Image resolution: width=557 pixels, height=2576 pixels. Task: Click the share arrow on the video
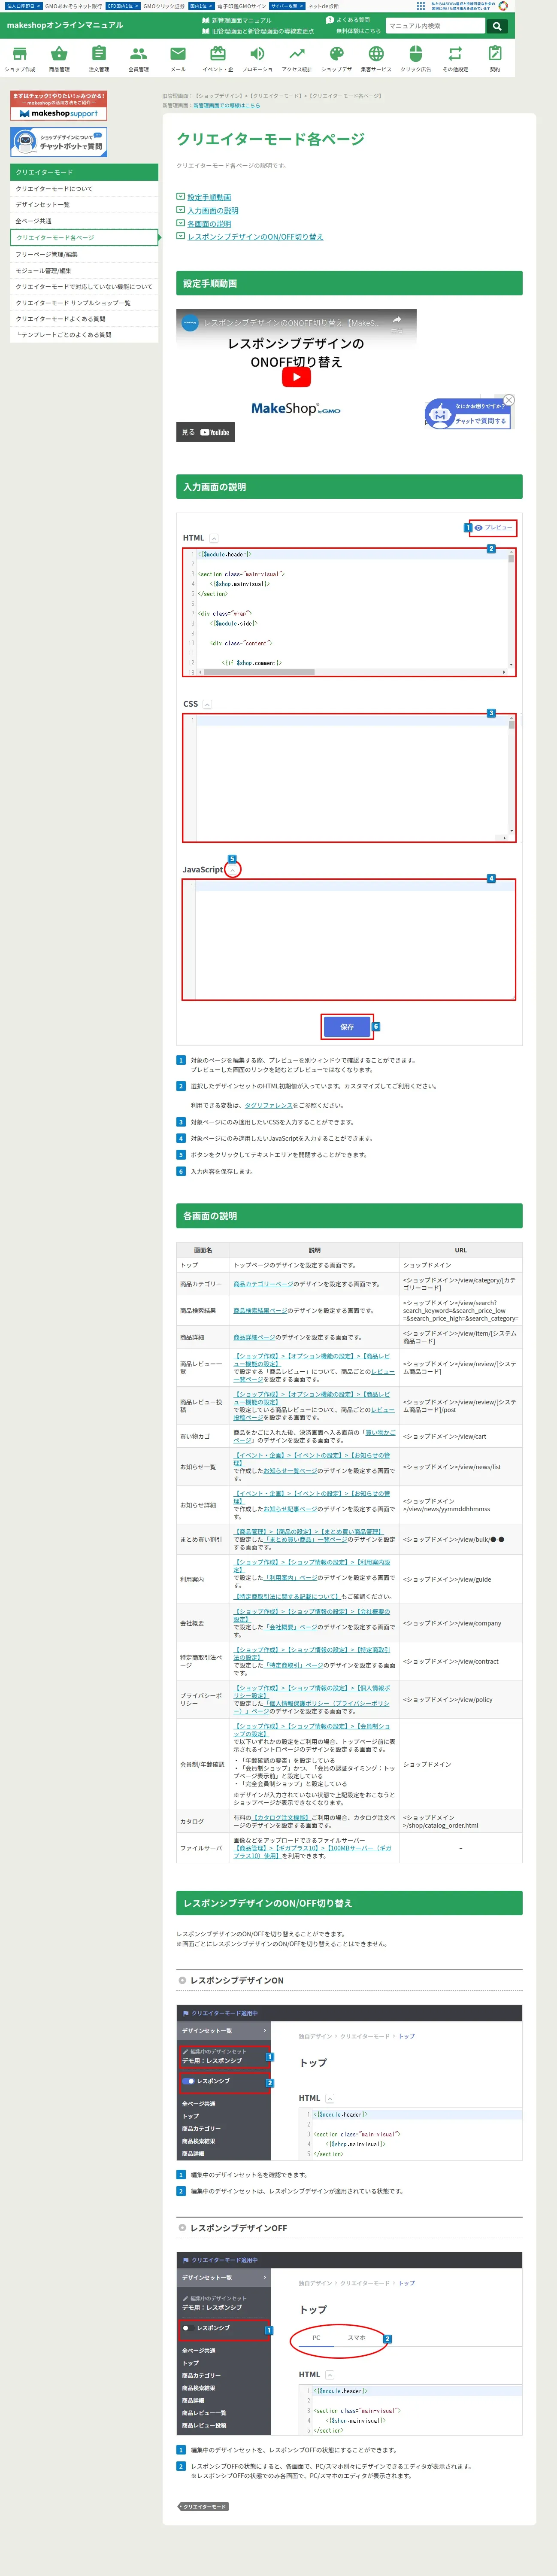pyautogui.click(x=397, y=320)
